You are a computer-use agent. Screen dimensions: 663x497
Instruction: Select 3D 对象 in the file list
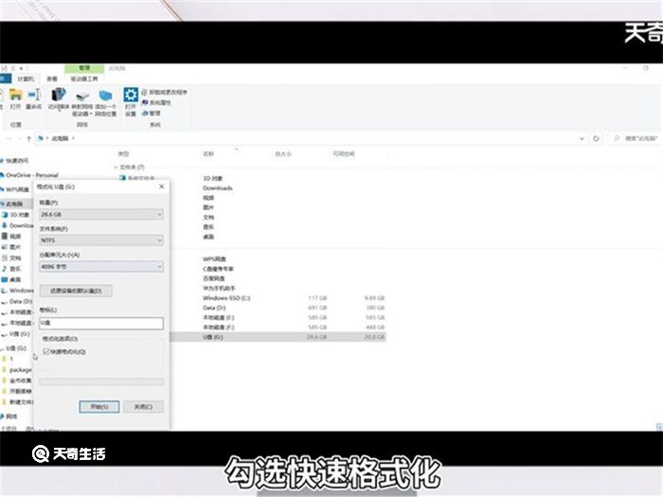[213, 178]
